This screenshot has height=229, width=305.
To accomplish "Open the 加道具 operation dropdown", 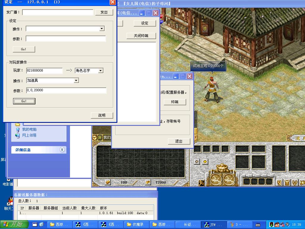I will click(x=76, y=81).
